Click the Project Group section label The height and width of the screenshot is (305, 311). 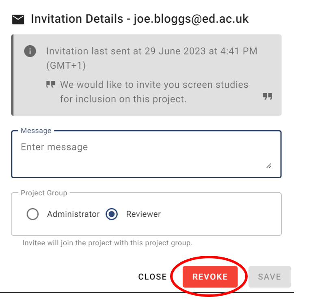44,193
